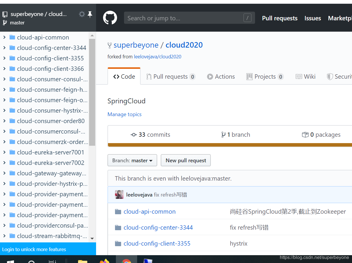Click folder icon of cloud-config-client-3355 in file list
This screenshot has height=263, width=352.
tap(118, 244)
